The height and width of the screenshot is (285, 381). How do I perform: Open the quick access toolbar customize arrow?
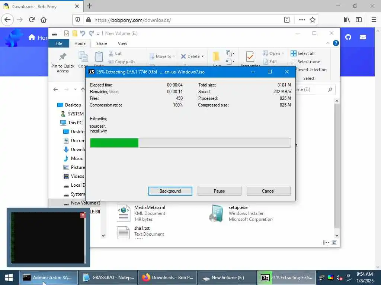tap(98, 33)
